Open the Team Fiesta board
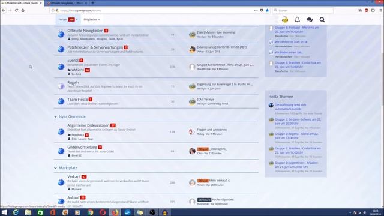Image resolution: width=384 pixels, height=216 pixels. pos(77,100)
